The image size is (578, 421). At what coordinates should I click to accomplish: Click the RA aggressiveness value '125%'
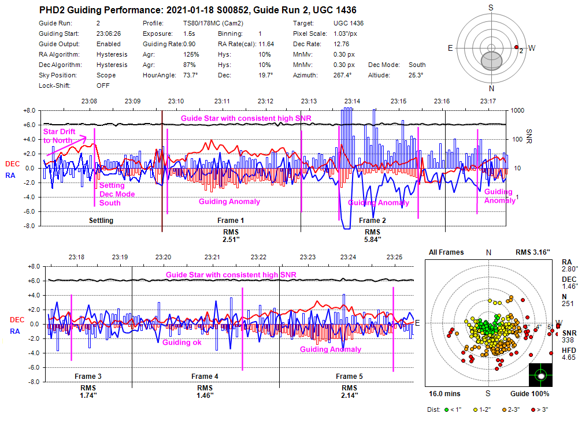pyautogui.click(x=191, y=54)
